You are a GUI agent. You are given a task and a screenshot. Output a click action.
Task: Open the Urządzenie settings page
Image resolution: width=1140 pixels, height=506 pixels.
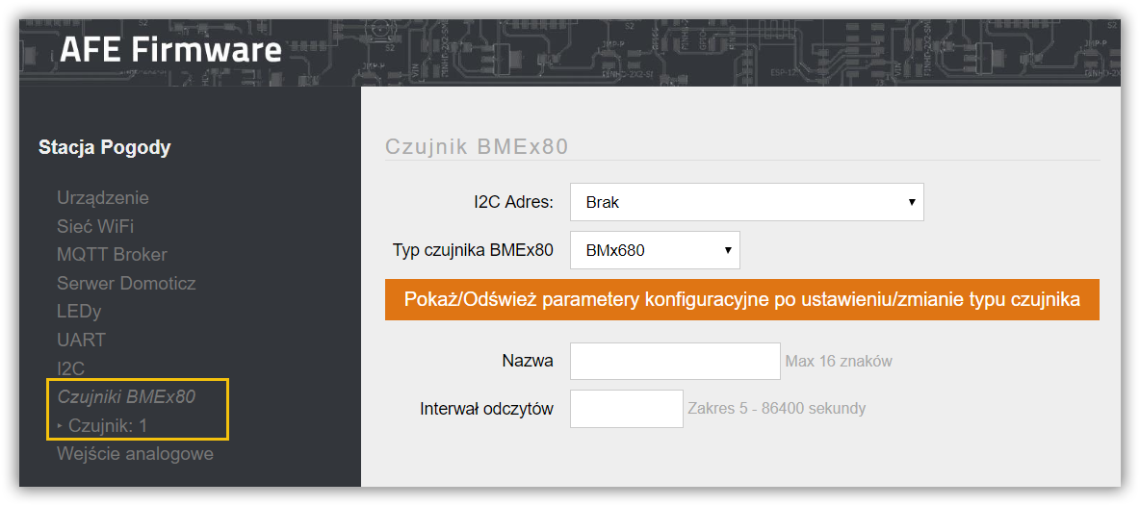[102, 197]
